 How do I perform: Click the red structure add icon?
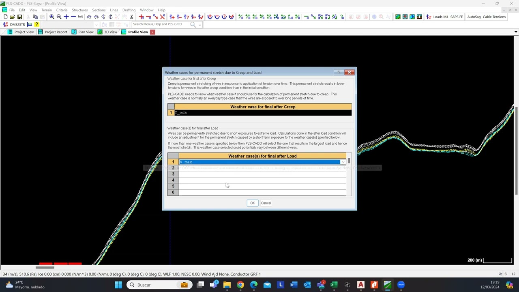pos(172,17)
